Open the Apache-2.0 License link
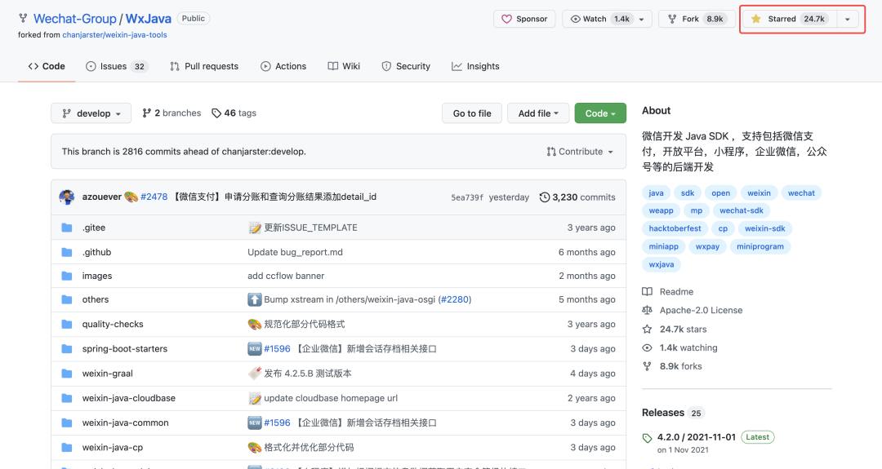Screen dimensions: 882x469 [x=693, y=311]
